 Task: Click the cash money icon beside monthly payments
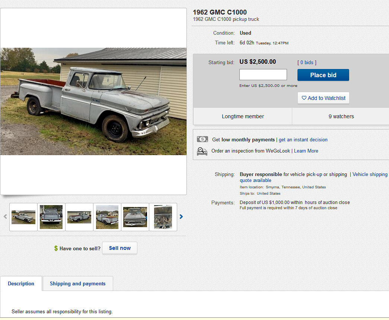click(203, 139)
